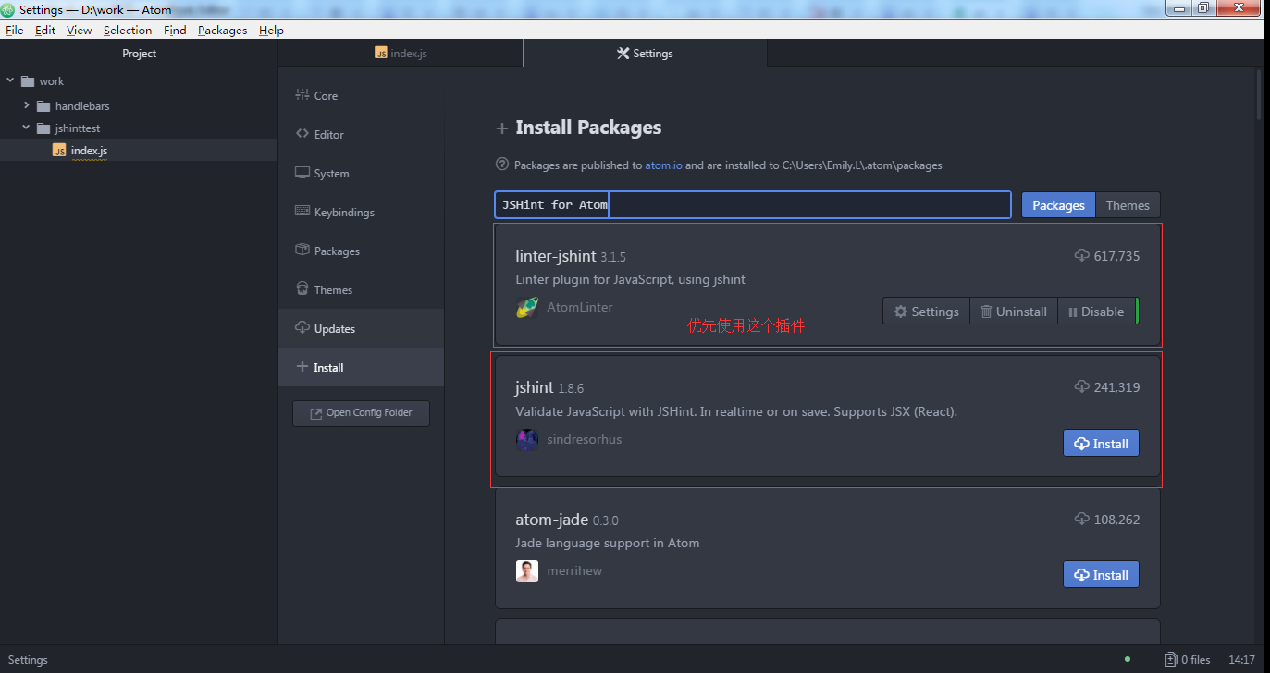Open the Packages menu in menu bar

tap(222, 30)
